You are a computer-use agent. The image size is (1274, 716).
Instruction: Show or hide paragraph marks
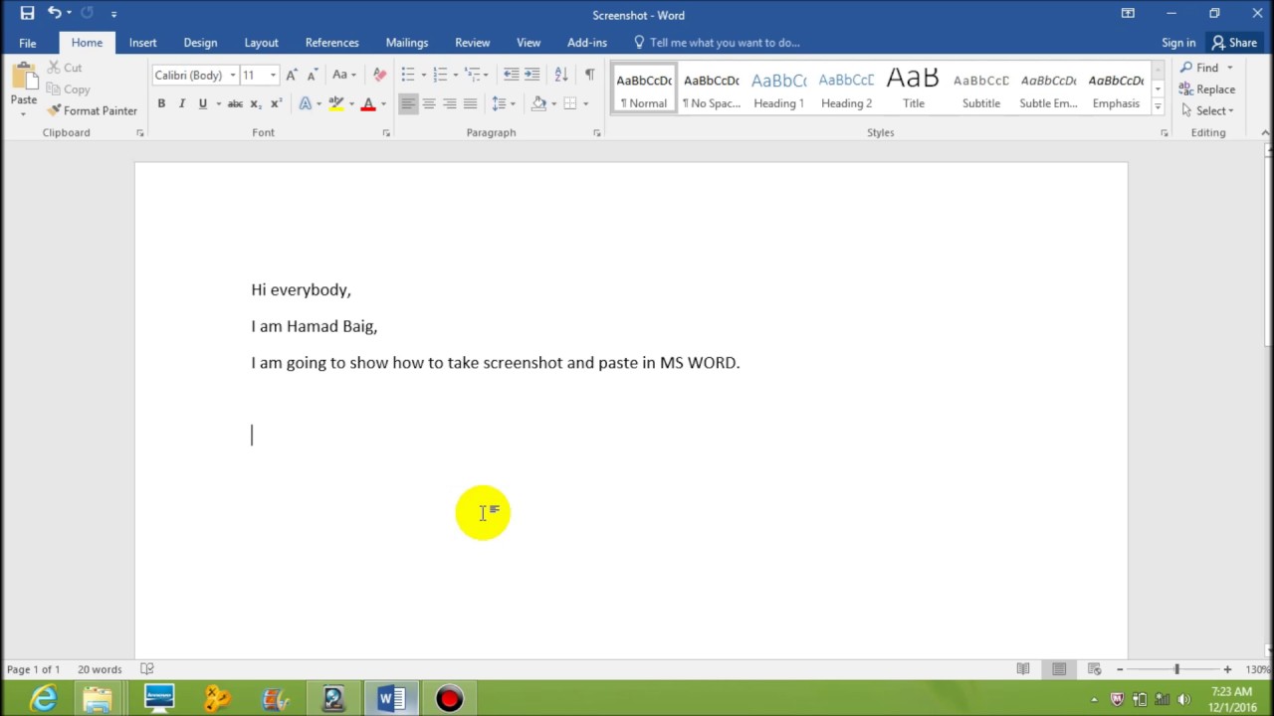point(589,75)
